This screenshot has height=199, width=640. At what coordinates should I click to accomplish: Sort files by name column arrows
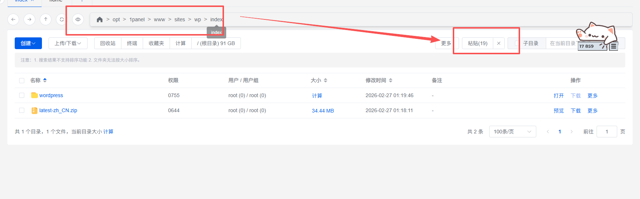coord(45,80)
